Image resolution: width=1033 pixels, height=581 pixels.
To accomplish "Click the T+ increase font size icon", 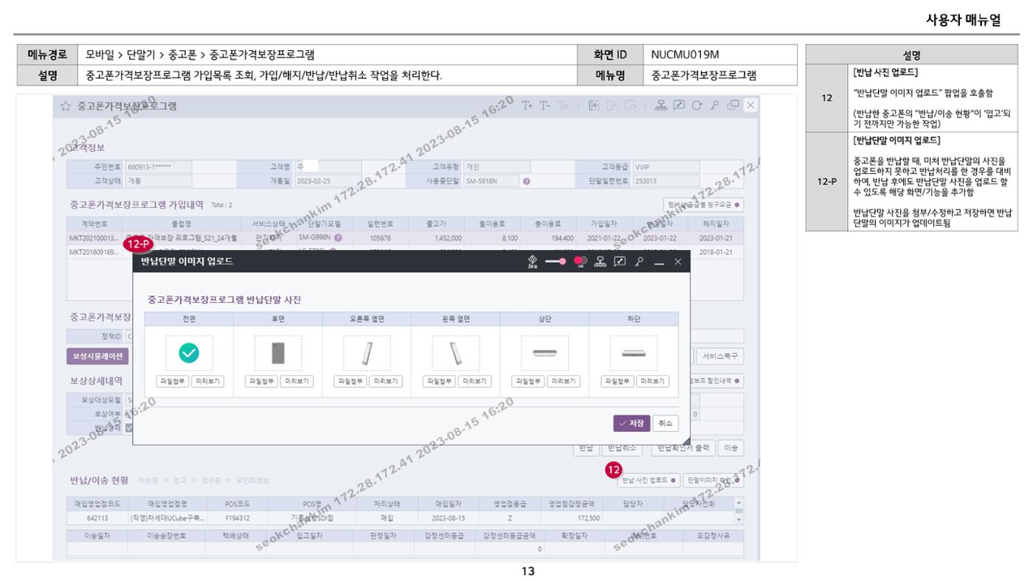I will coord(527,105).
